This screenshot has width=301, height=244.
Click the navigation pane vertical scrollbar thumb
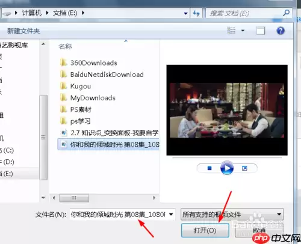(x=43, y=138)
